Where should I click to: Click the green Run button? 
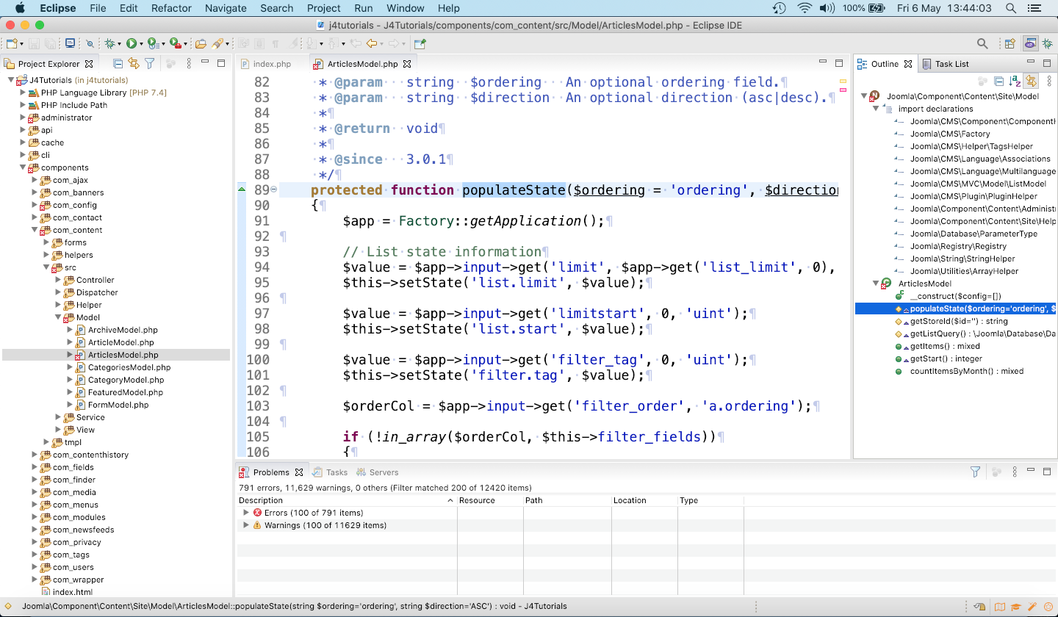pyautogui.click(x=132, y=43)
